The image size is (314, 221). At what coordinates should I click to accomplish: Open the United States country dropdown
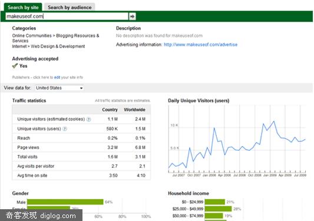(x=60, y=88)
